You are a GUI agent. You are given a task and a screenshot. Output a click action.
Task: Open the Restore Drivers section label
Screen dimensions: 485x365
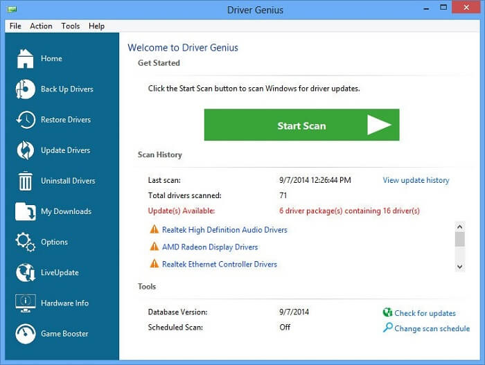66,120
